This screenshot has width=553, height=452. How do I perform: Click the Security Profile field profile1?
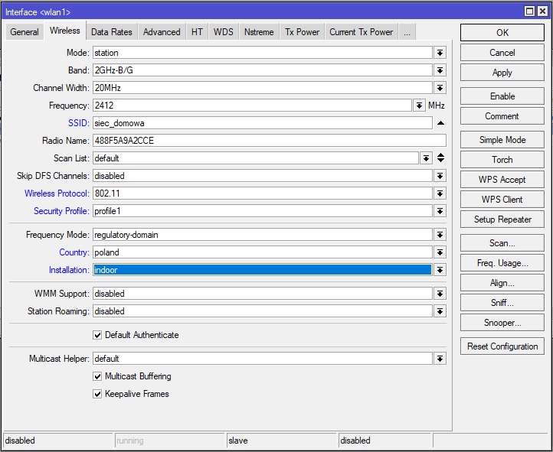pos(263,211)
